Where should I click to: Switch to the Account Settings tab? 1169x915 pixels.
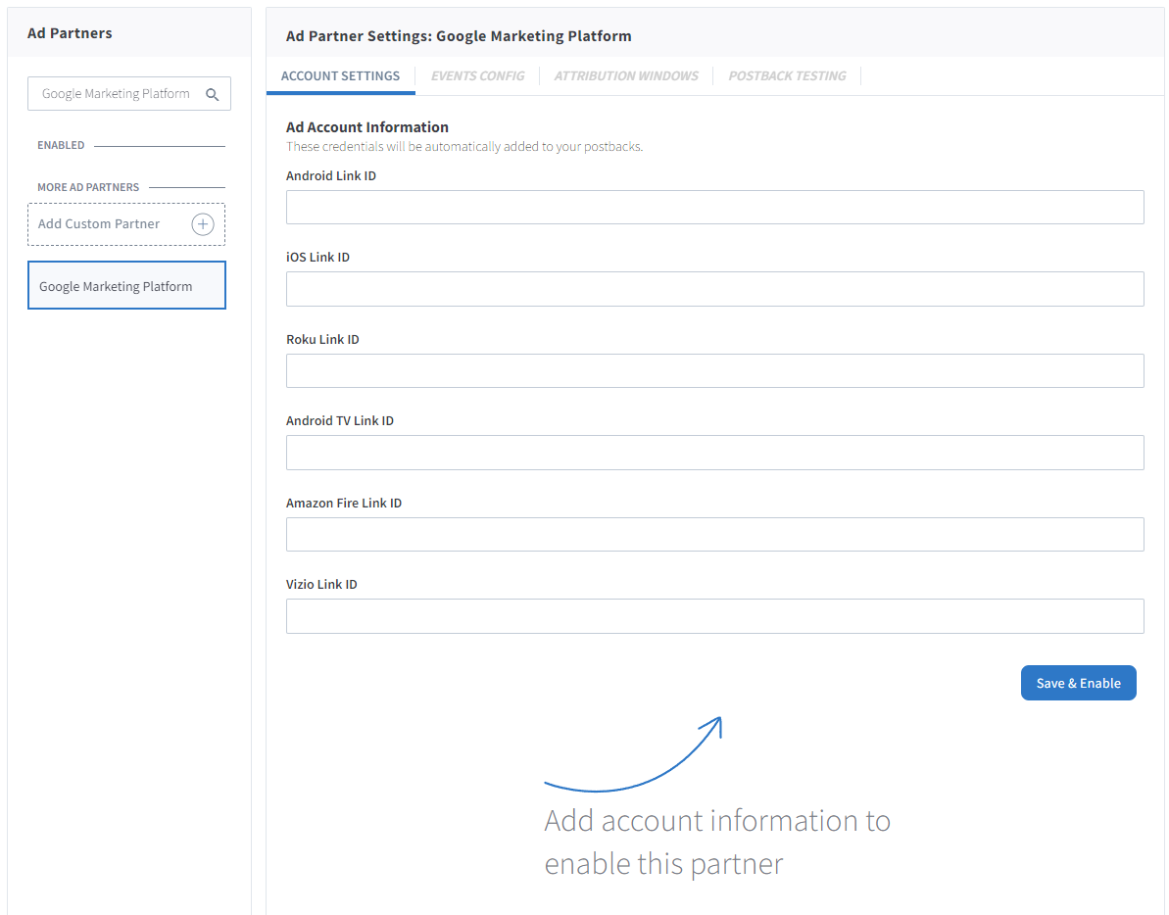pyautogui.click(x=340, y=76)
